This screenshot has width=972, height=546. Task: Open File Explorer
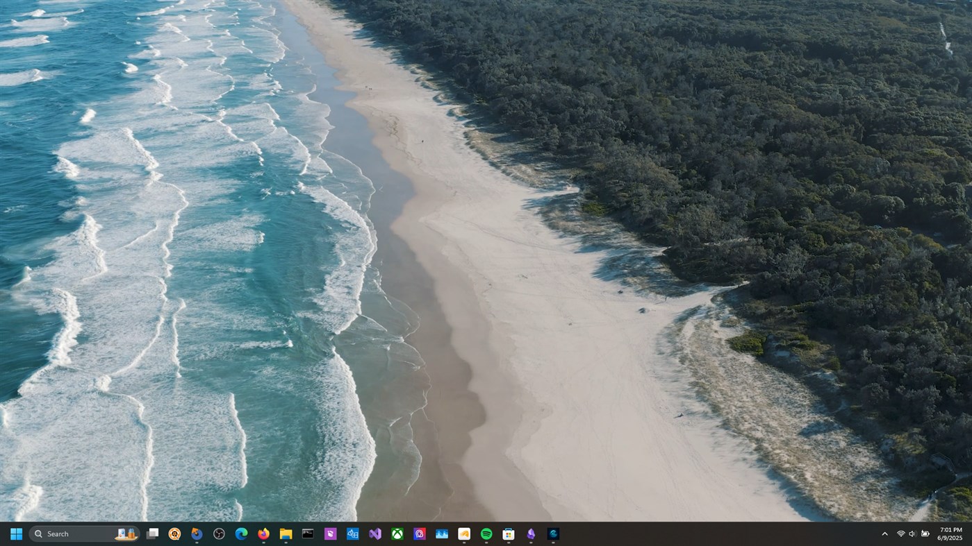[286, 534]
